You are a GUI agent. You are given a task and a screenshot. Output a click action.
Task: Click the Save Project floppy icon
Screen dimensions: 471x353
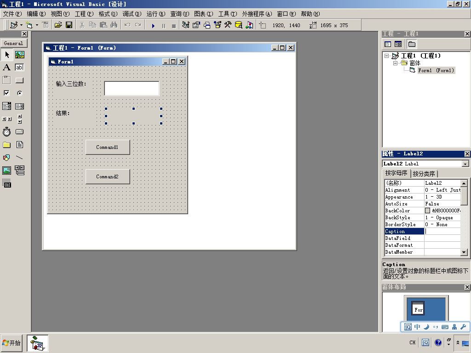point(69,25)
